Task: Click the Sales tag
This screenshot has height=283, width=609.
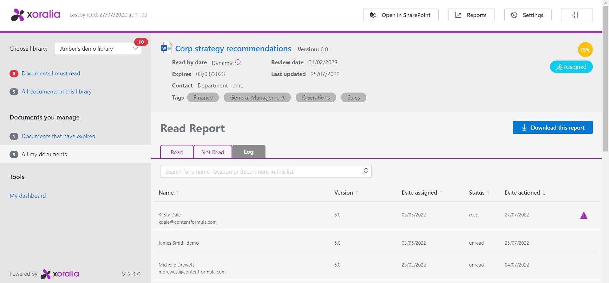Action: click(354, 98)
